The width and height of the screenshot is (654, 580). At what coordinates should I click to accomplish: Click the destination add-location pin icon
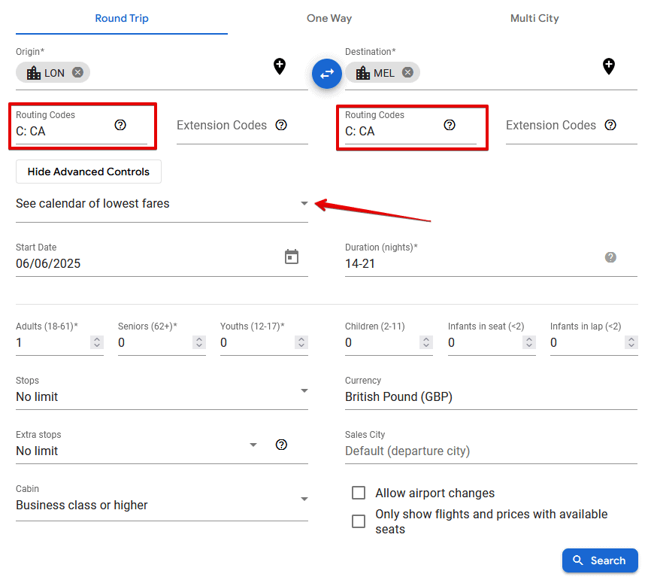pos(609,66)
